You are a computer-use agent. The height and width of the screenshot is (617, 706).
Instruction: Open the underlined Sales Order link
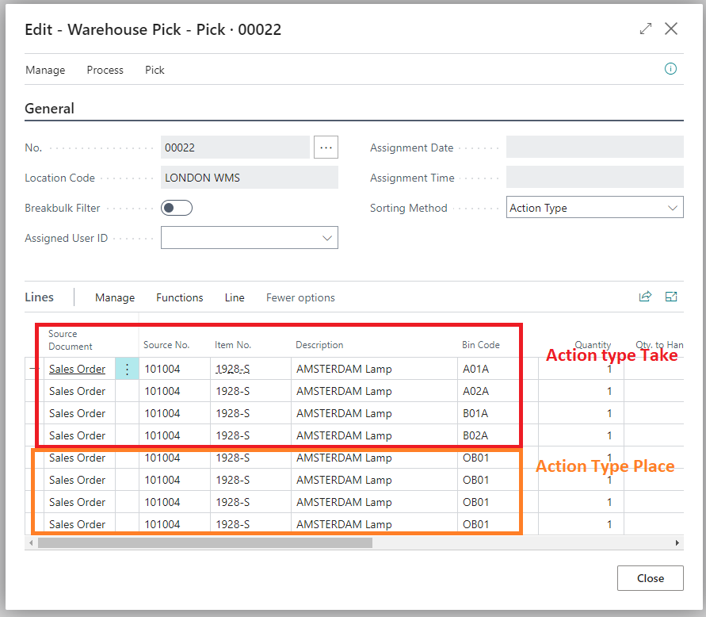tap(77, 369)
